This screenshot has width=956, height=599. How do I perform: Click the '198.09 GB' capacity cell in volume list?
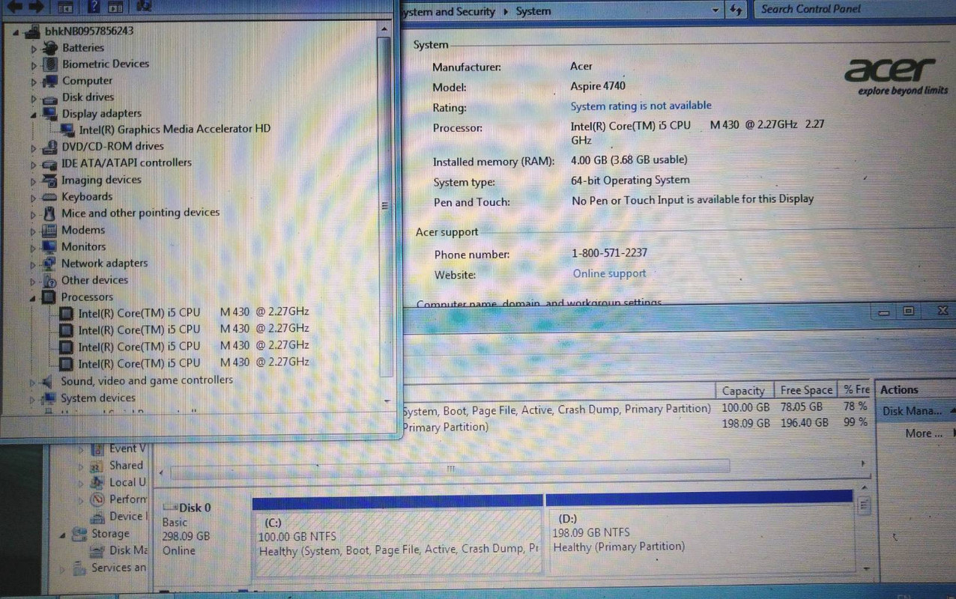(745, 424)
